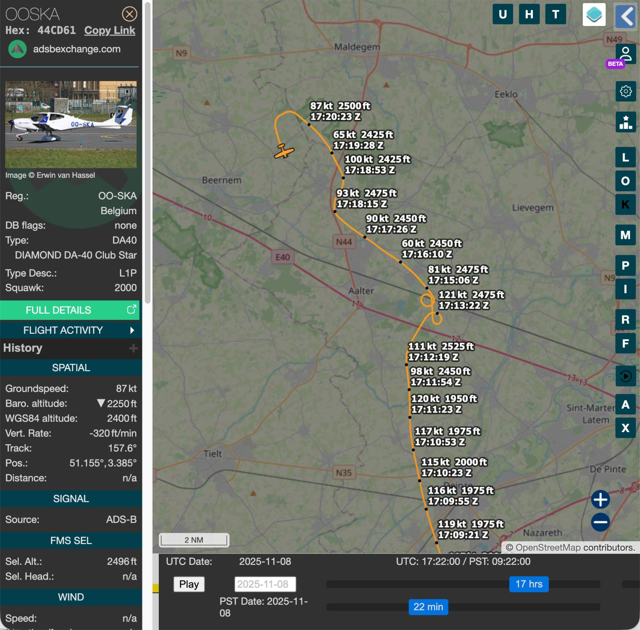Open the map layers selector icon
This screenshot has width=640, height=630.
point(594,15)
